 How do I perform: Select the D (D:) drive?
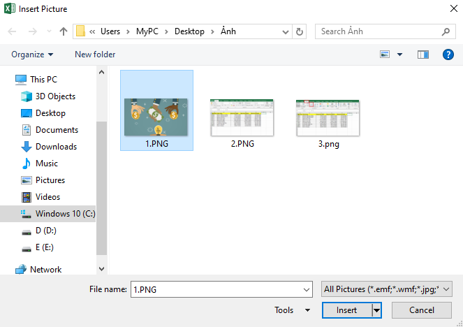38,231
